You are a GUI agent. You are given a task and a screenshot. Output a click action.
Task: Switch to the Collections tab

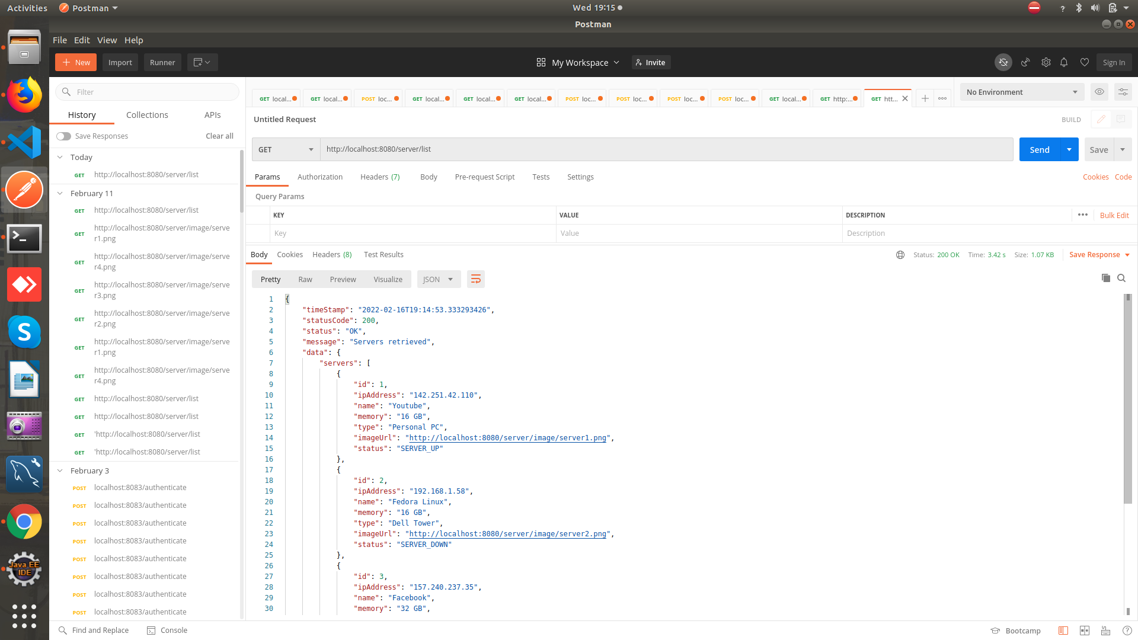(x=147, y=114)
